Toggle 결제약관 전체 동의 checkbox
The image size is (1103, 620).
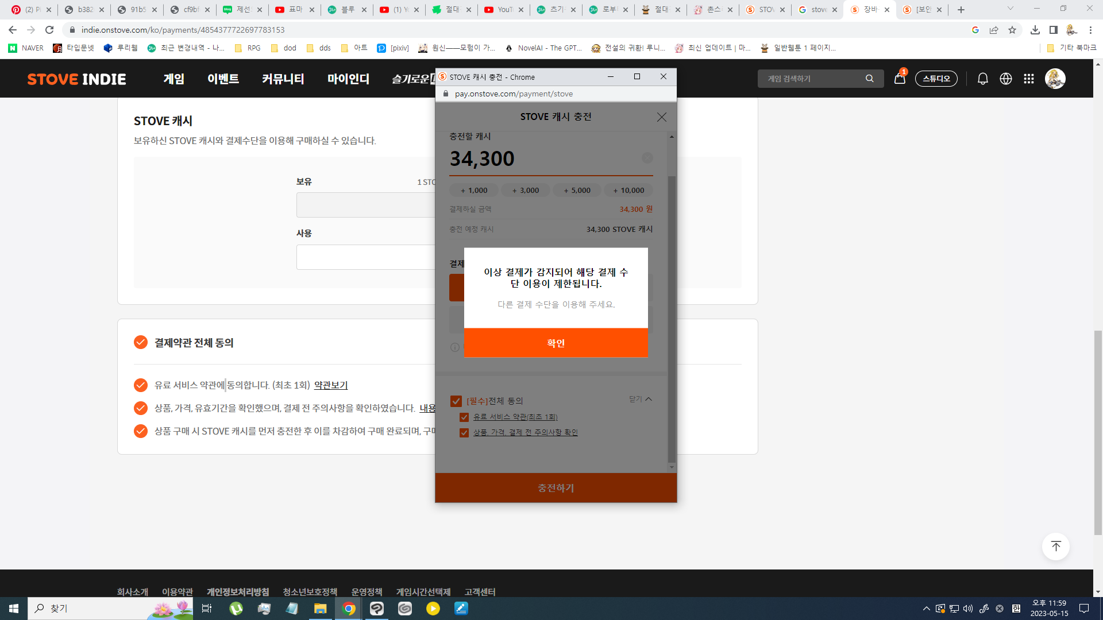coord(141,343)
